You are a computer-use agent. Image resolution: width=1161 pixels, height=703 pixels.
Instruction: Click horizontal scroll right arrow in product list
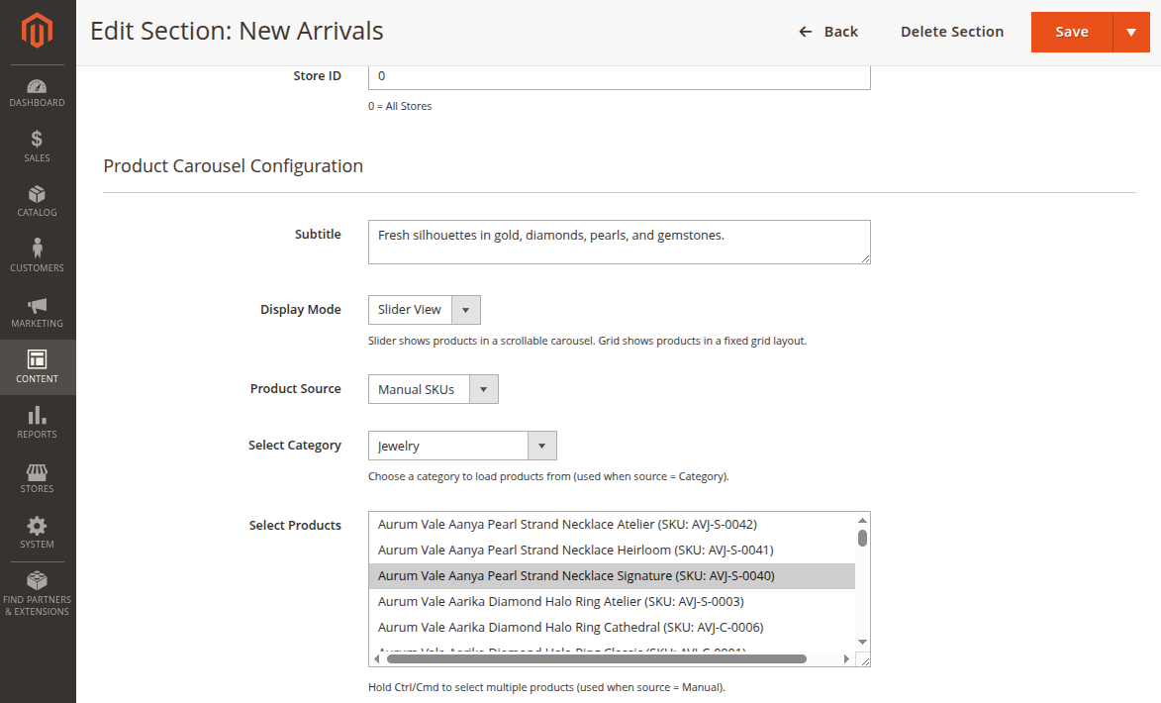pyautogui.click(x=846, y=658)
